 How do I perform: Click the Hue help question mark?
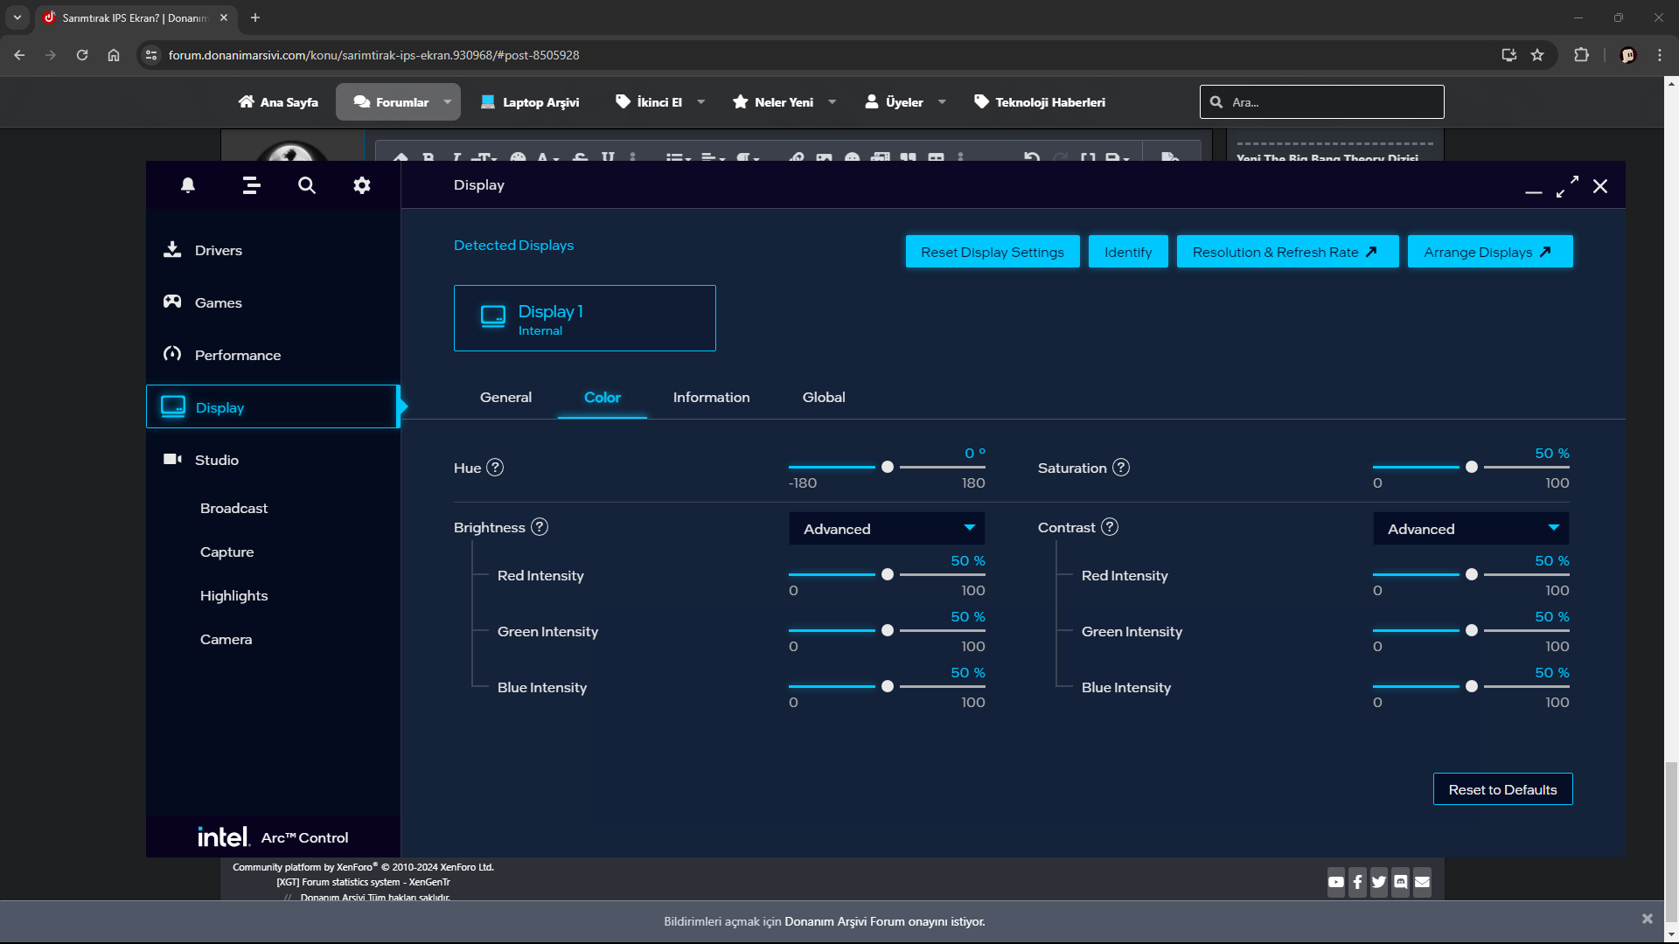(x=495, y=468)
